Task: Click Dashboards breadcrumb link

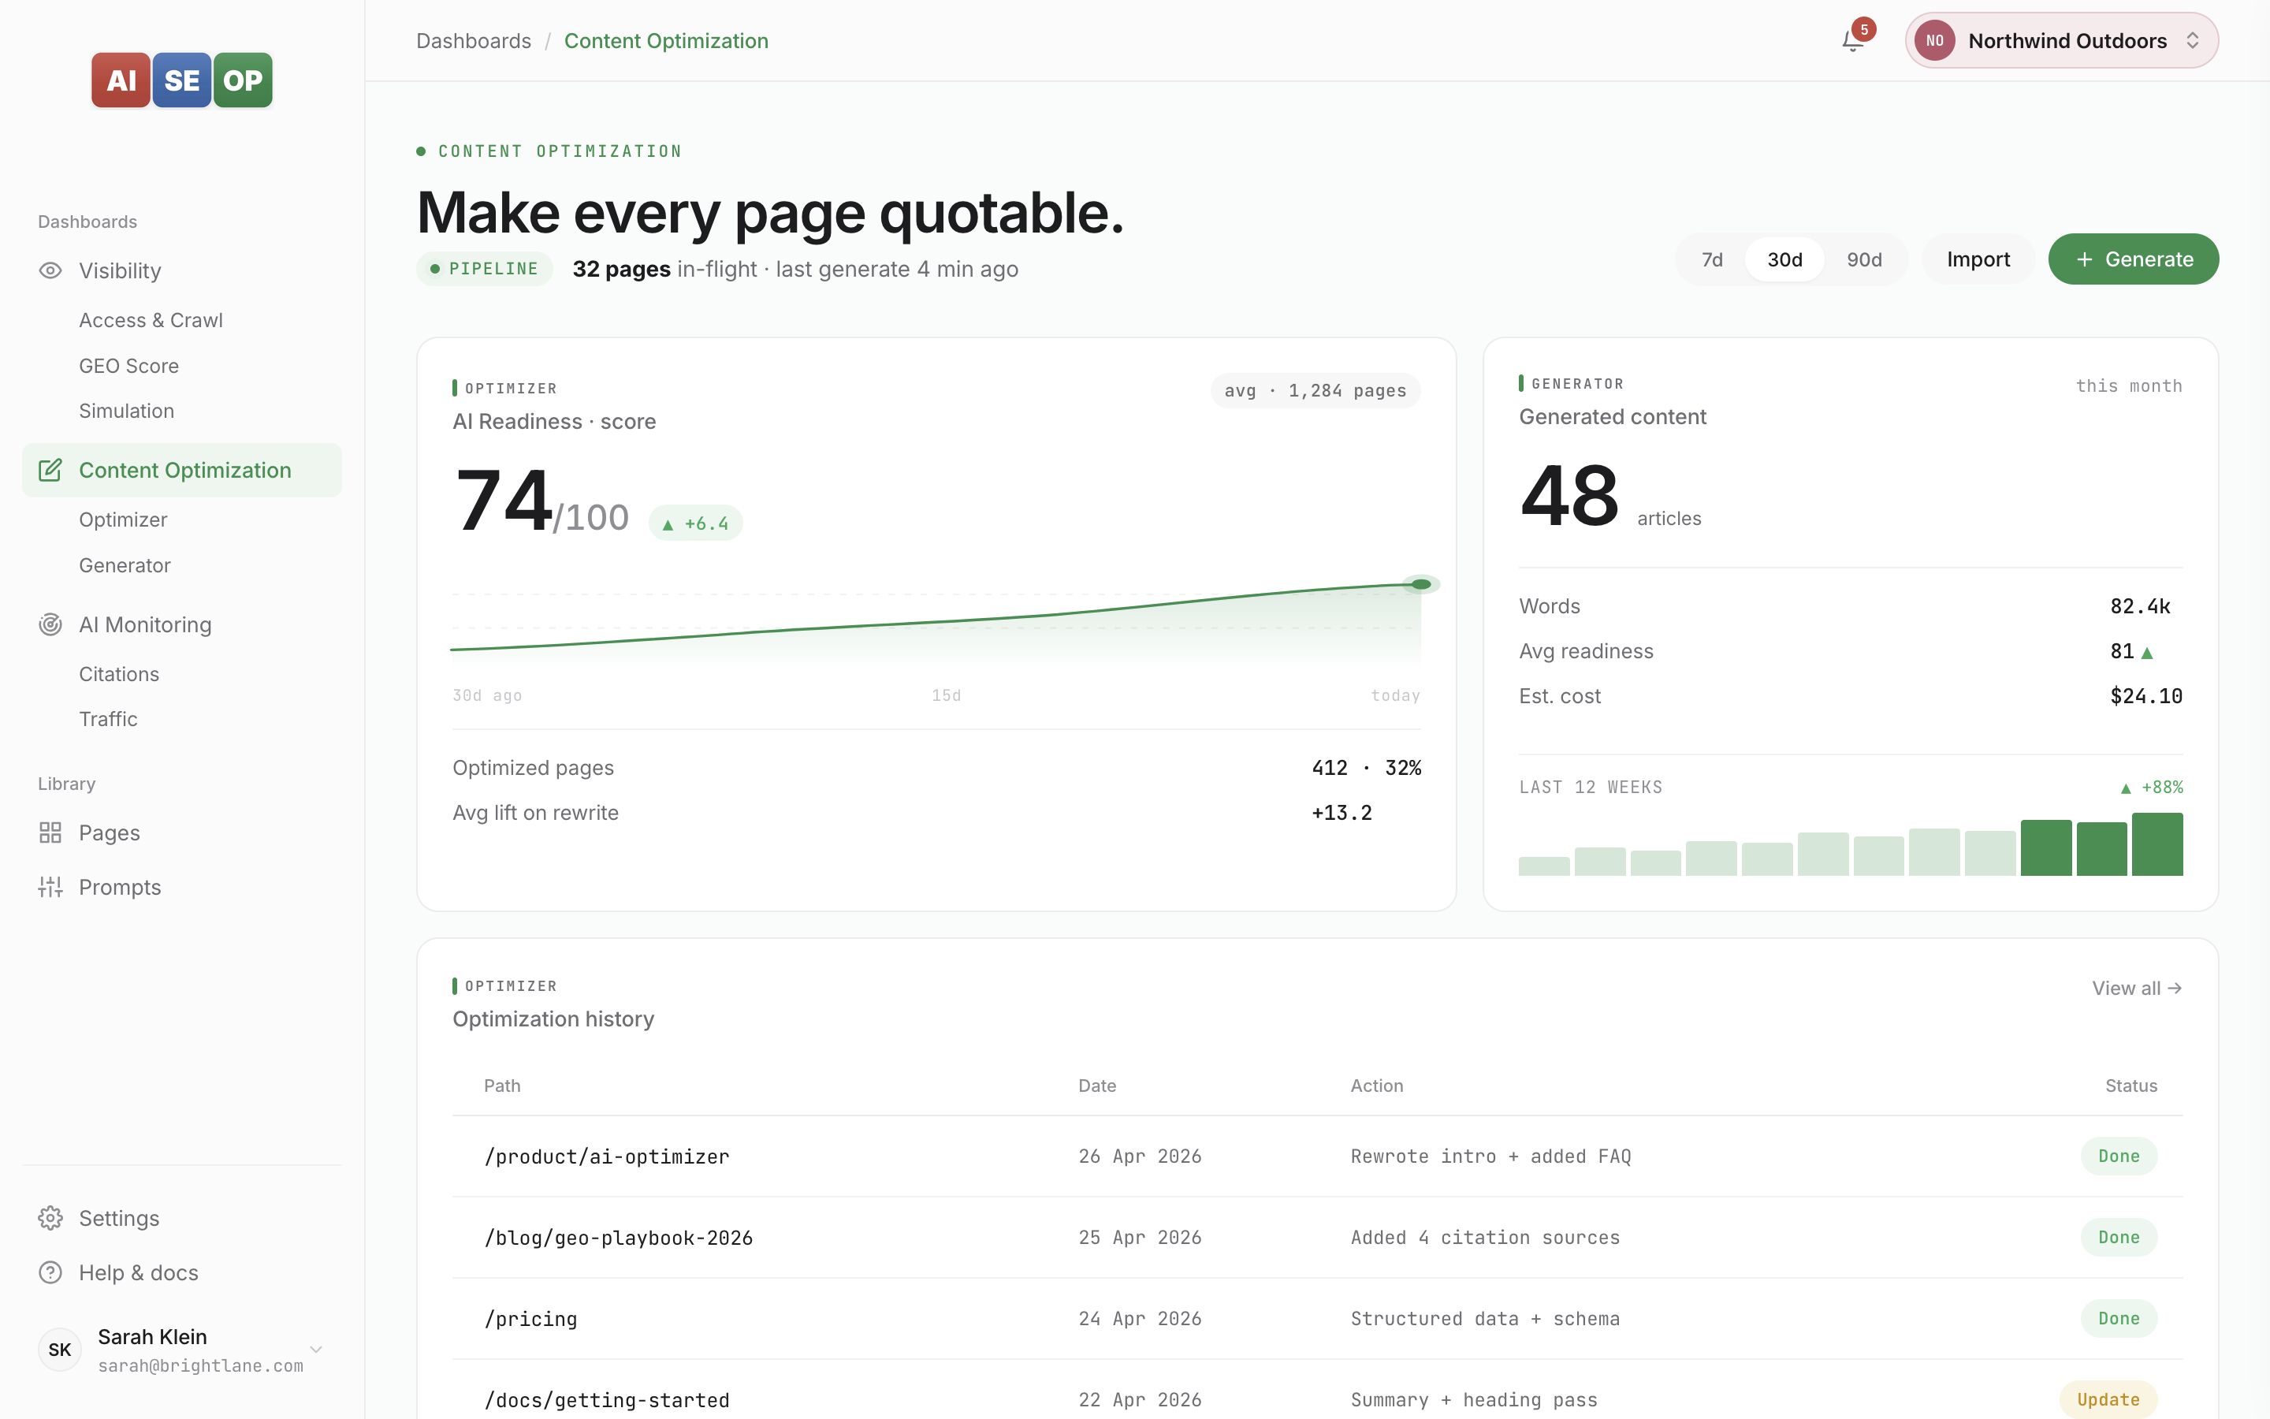Action: [474, 40]
